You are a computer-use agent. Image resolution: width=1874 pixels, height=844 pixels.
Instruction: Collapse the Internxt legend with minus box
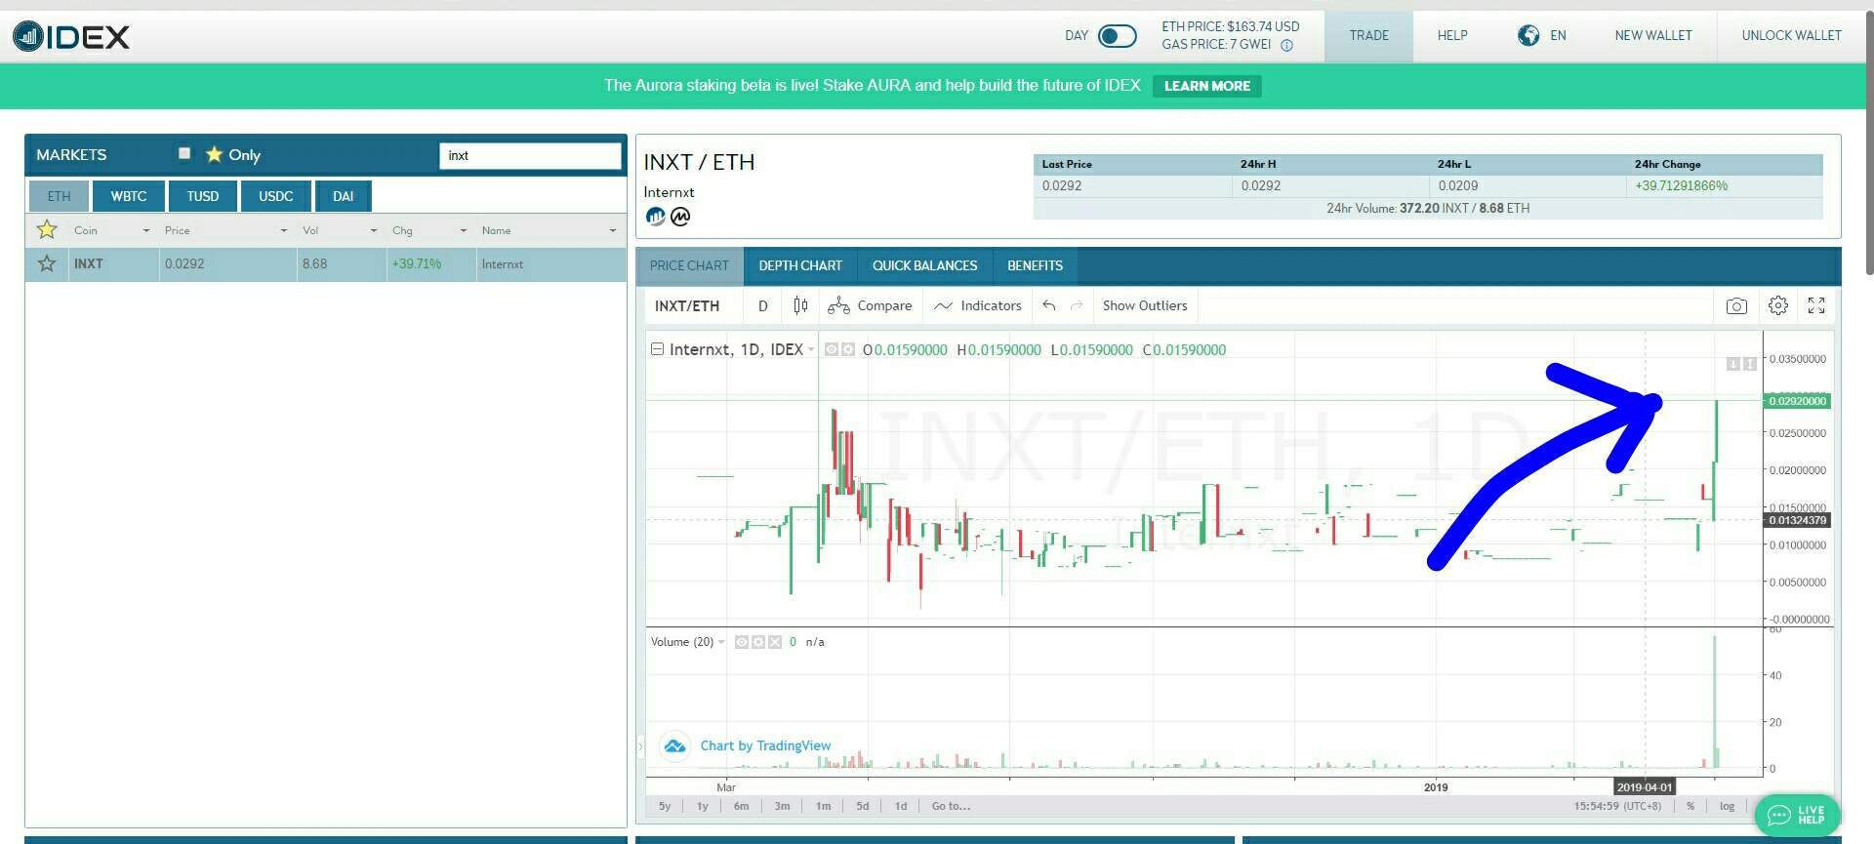[657, 349]
